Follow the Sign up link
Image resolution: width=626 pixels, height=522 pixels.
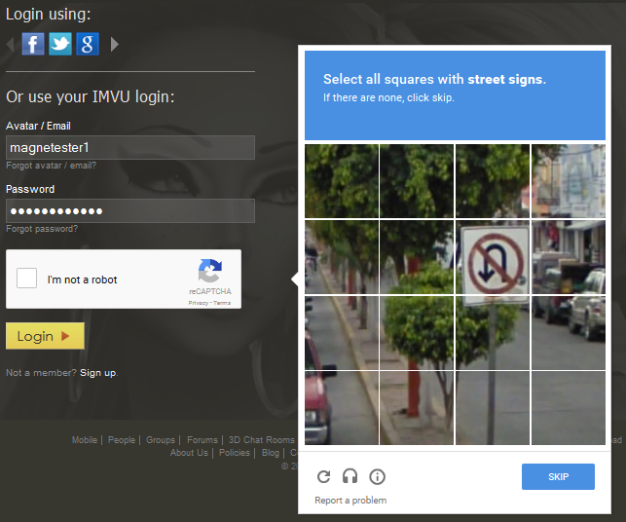97,373
